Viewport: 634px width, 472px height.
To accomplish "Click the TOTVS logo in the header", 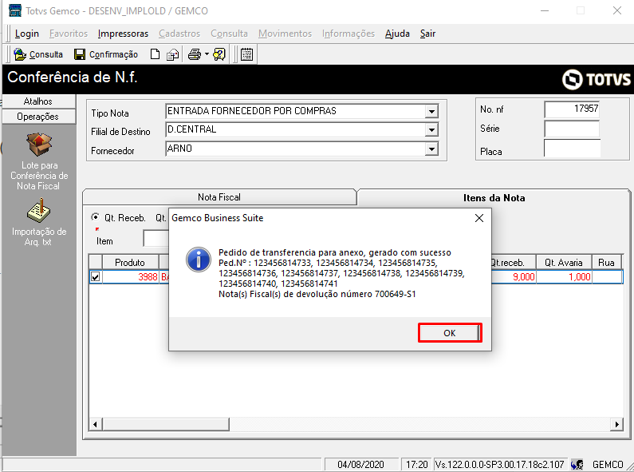I will pos(597,79).
